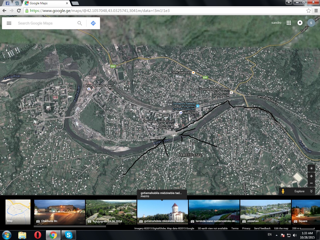This screenshot has height=240, width=320.
Task: Select the Zestaponi Railway station marker
Action: (x=197, y=106)
